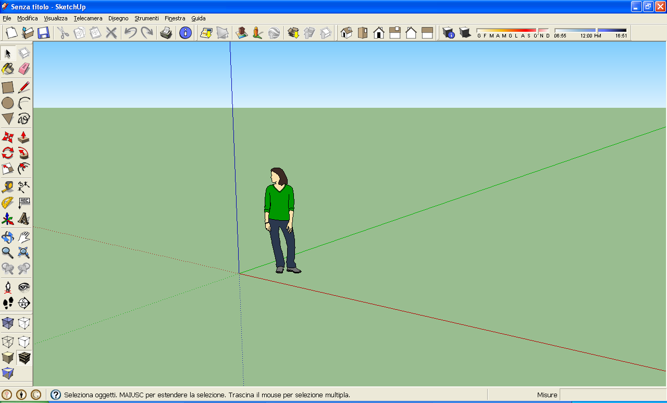This screenshot has height=403, width=667.
Task: Choose the Dimension tool
Action: pos(24,187)
